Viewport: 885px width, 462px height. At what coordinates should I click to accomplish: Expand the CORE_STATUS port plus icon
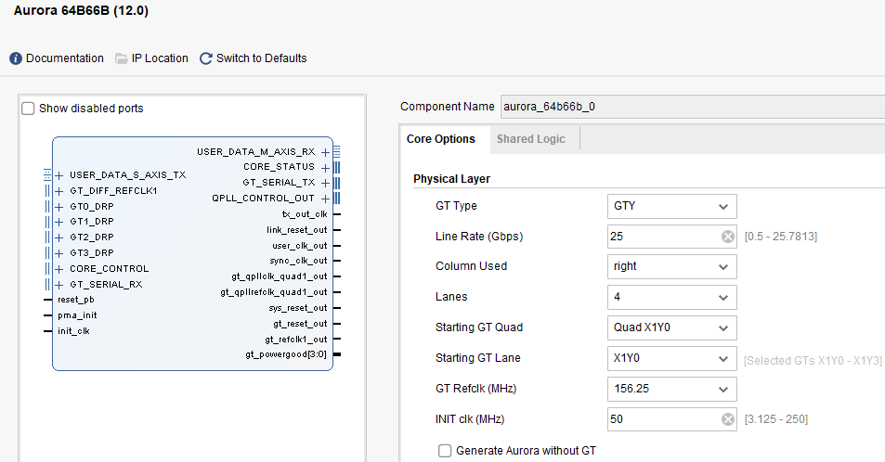click(325, 168)
